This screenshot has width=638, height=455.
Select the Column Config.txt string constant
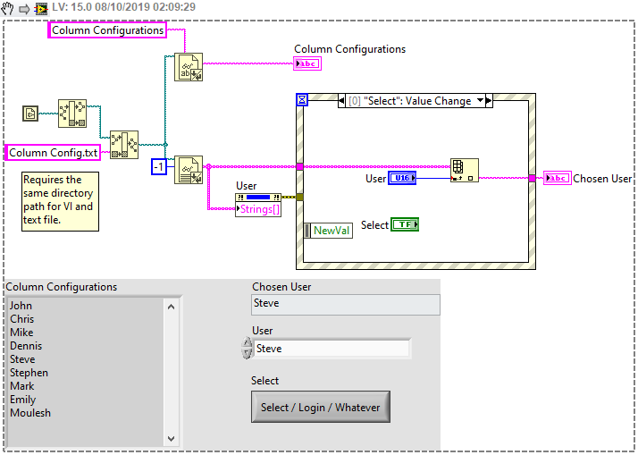[x=53, y=153]
